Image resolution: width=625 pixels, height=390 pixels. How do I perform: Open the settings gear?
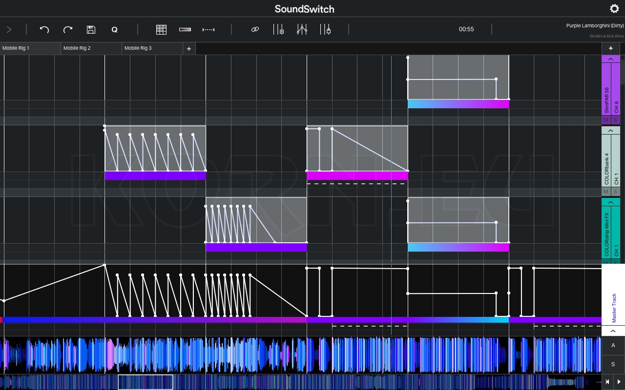(614, 9)
